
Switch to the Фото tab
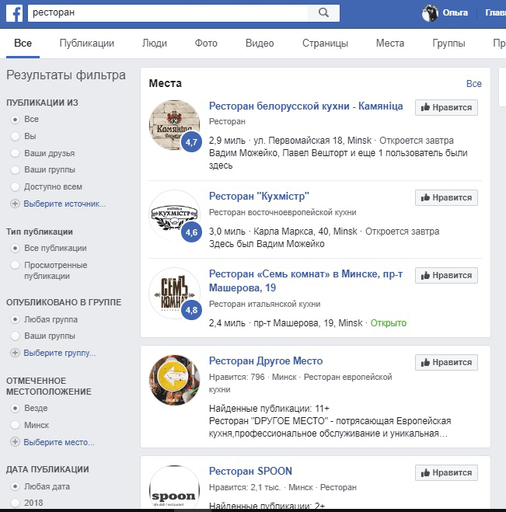(206, 43)
